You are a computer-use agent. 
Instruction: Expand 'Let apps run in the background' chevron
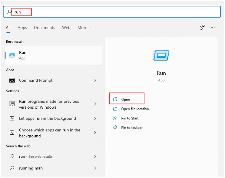(x=95, y=118)
